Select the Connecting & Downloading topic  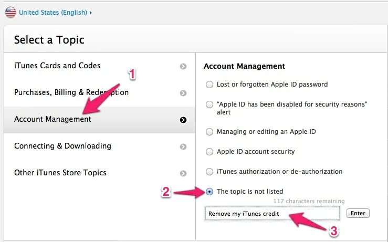[99, 146]
